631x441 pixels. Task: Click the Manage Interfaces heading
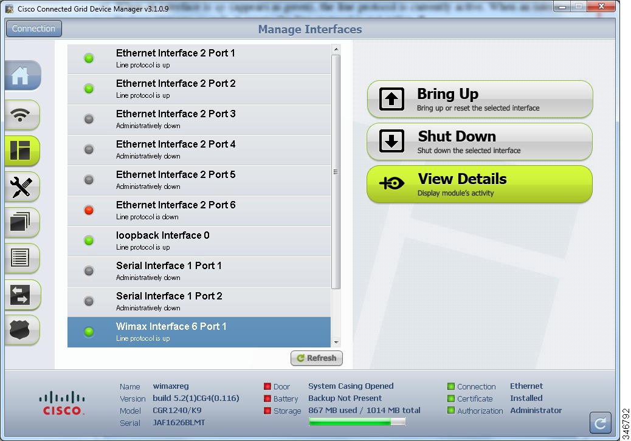pyautogui.click(x=310, y=29)
